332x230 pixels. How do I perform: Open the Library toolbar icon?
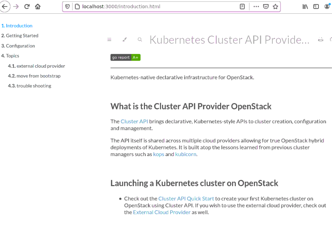305,7
